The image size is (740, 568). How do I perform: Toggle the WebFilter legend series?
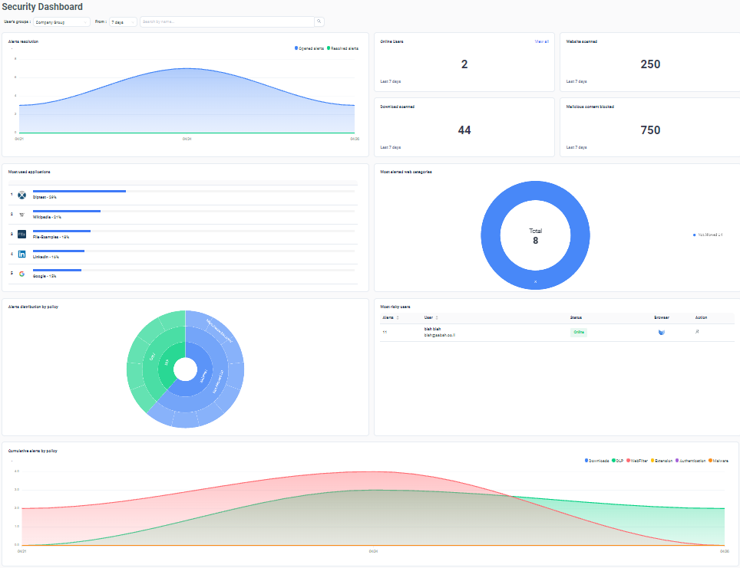(x=637, y=461)
